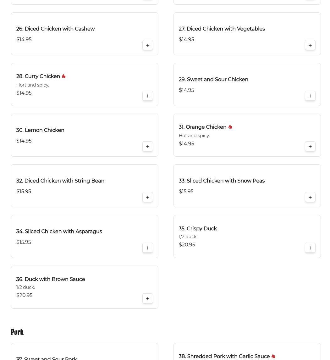Image resolution: width=330 pixels, height=360 pixels.
Task: Add Orange Chicken using plus button
Action: 310,146
